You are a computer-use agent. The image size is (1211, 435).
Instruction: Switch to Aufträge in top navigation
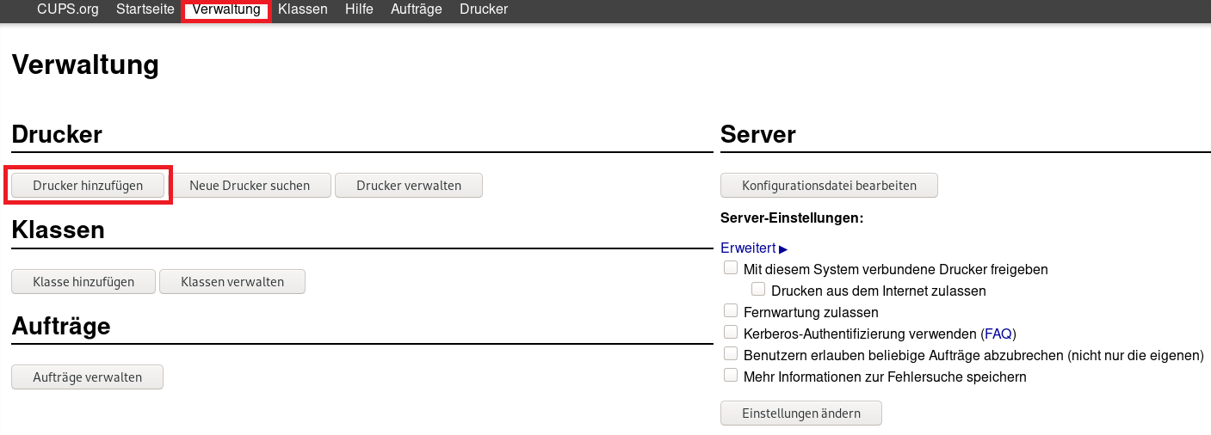416,9
